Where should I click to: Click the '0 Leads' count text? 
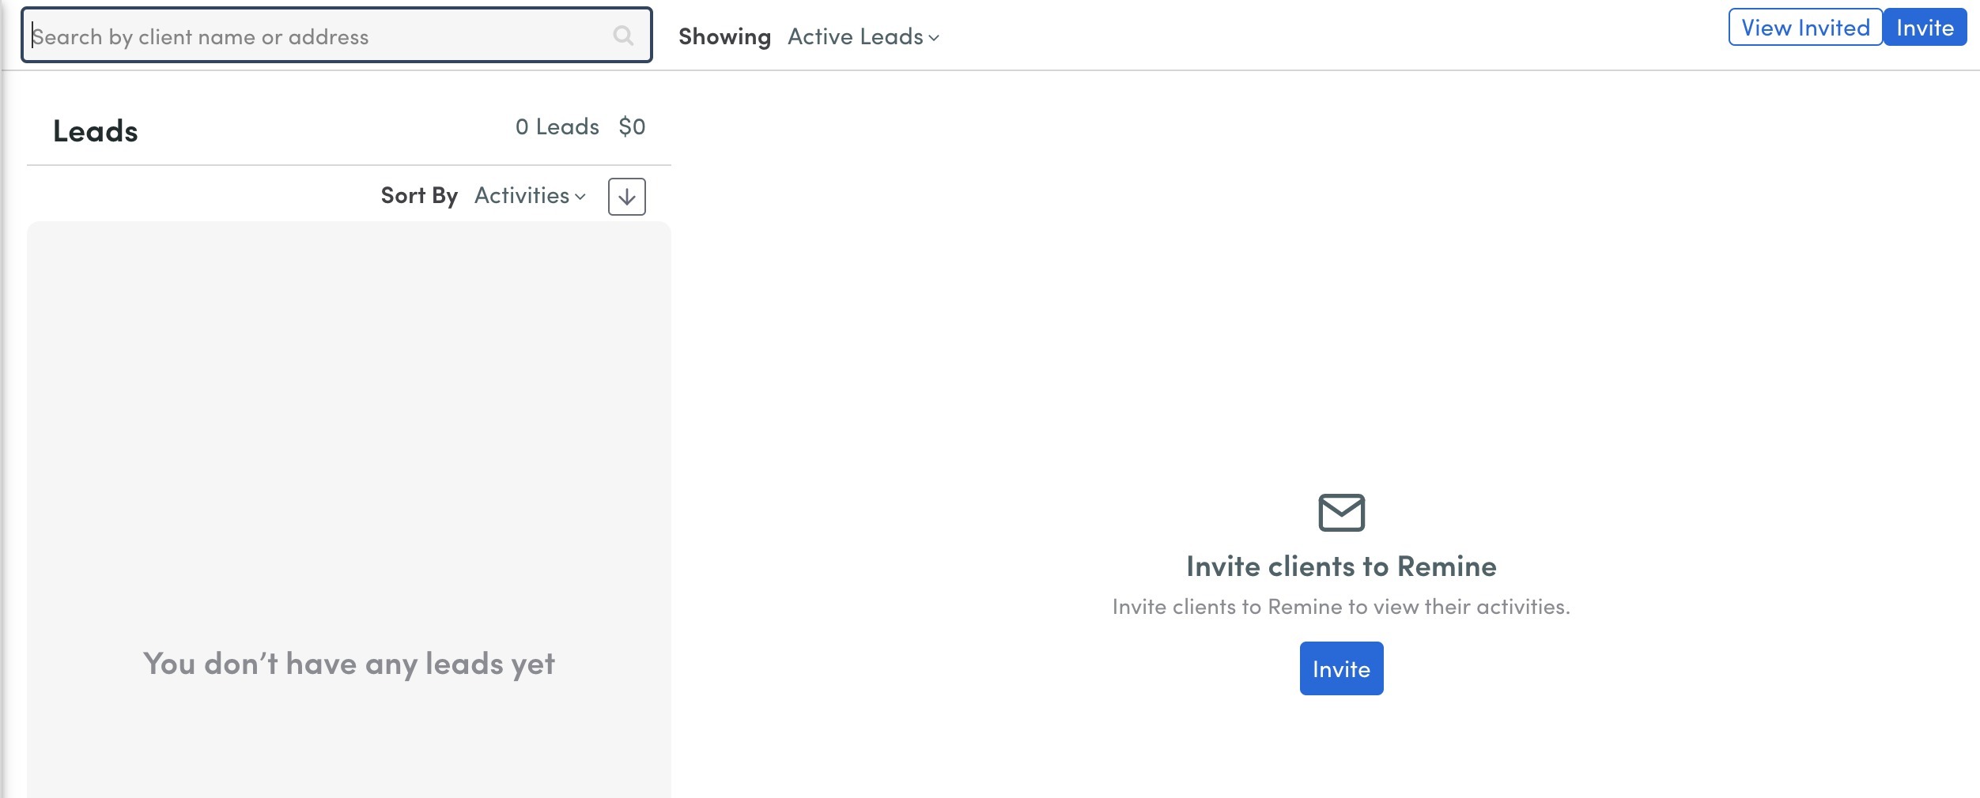pyautogui.click(x=557, y=127)
